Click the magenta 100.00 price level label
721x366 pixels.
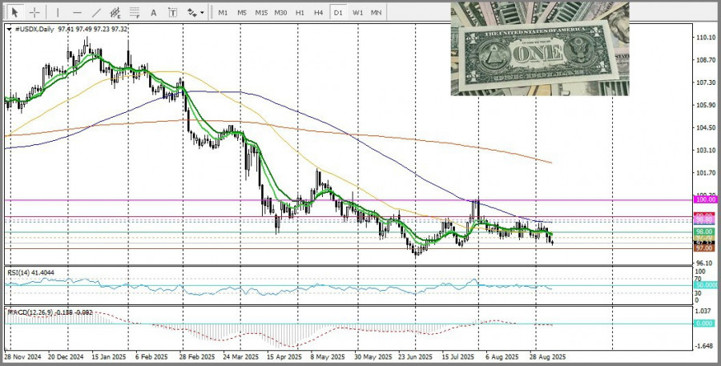704,199
